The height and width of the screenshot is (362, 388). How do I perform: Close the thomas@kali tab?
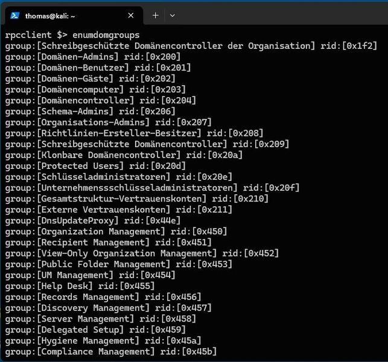pyautogui.click(x=131, y=16)
